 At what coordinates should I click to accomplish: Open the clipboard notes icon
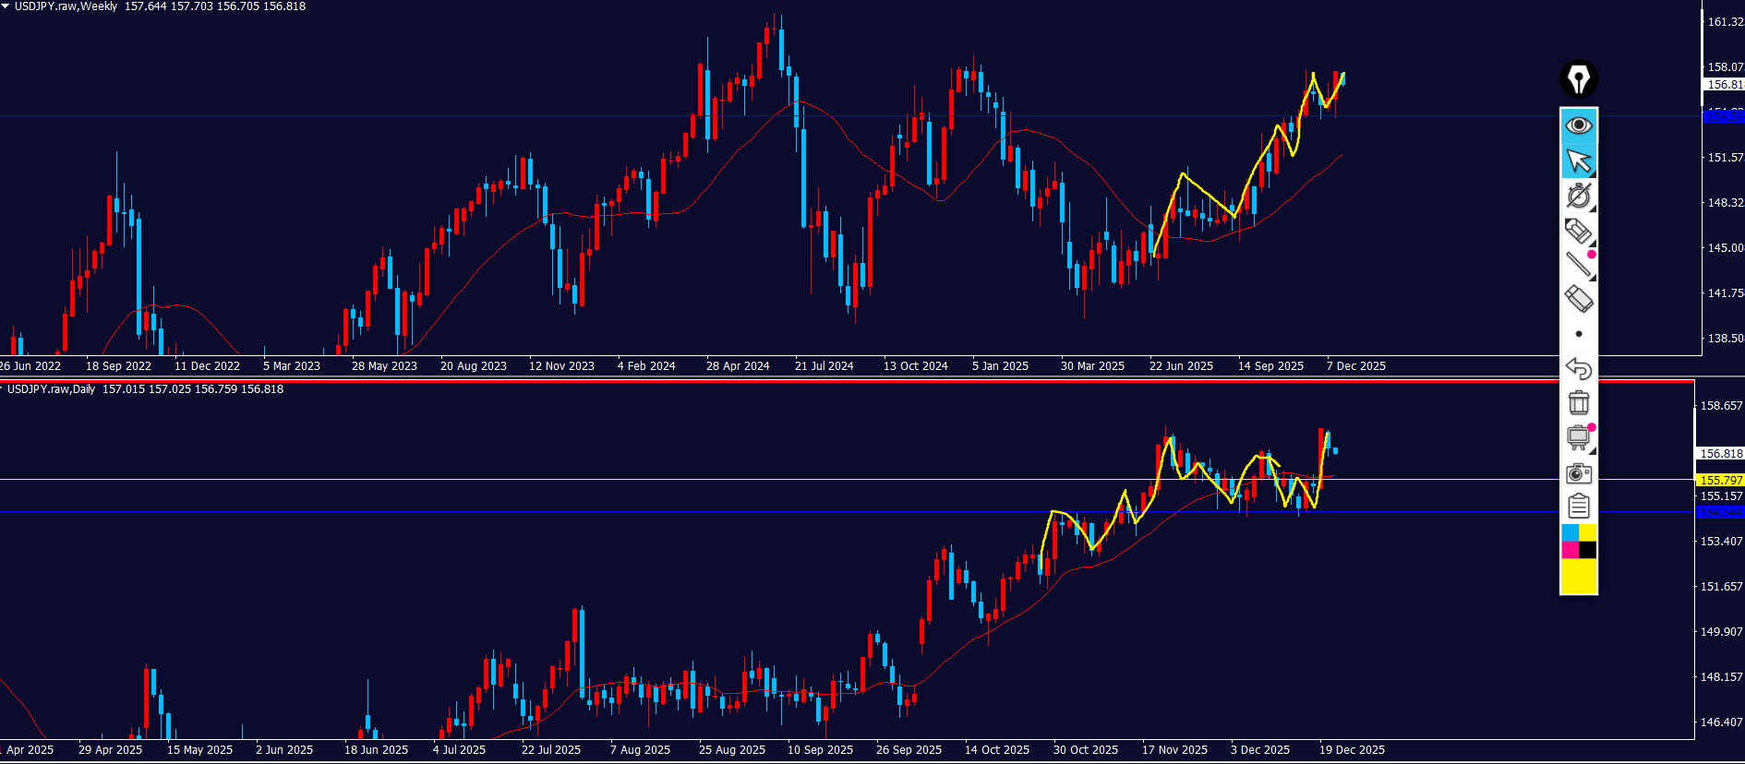[1579, 507]
